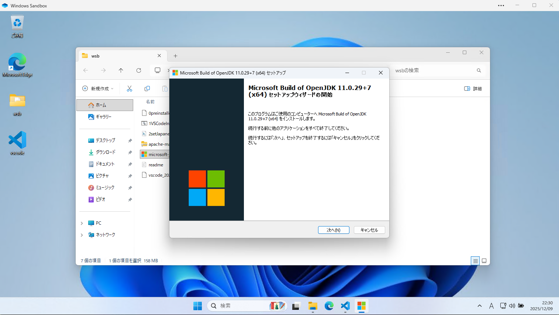Select the wsb Explorer tab
The image size is (559, 315).
122,56
